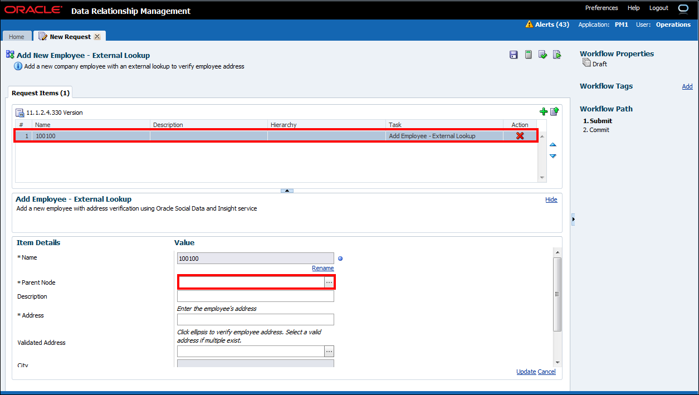Move request item up with blue arrow
This screenshot has height=395, width=699.
[553, 145]
